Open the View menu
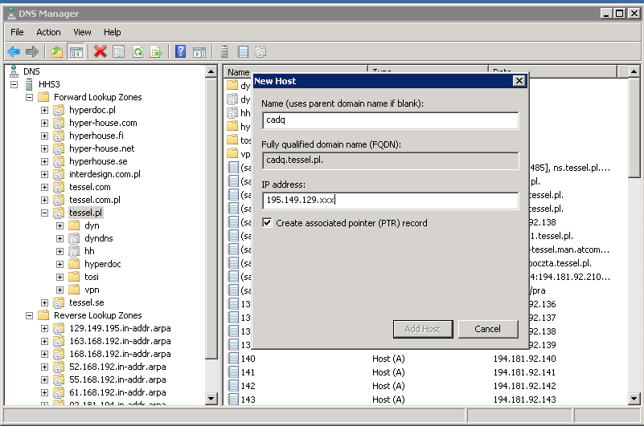Image resolution: width=644 pixels, height=426 pixels. [x=82, y=32]
